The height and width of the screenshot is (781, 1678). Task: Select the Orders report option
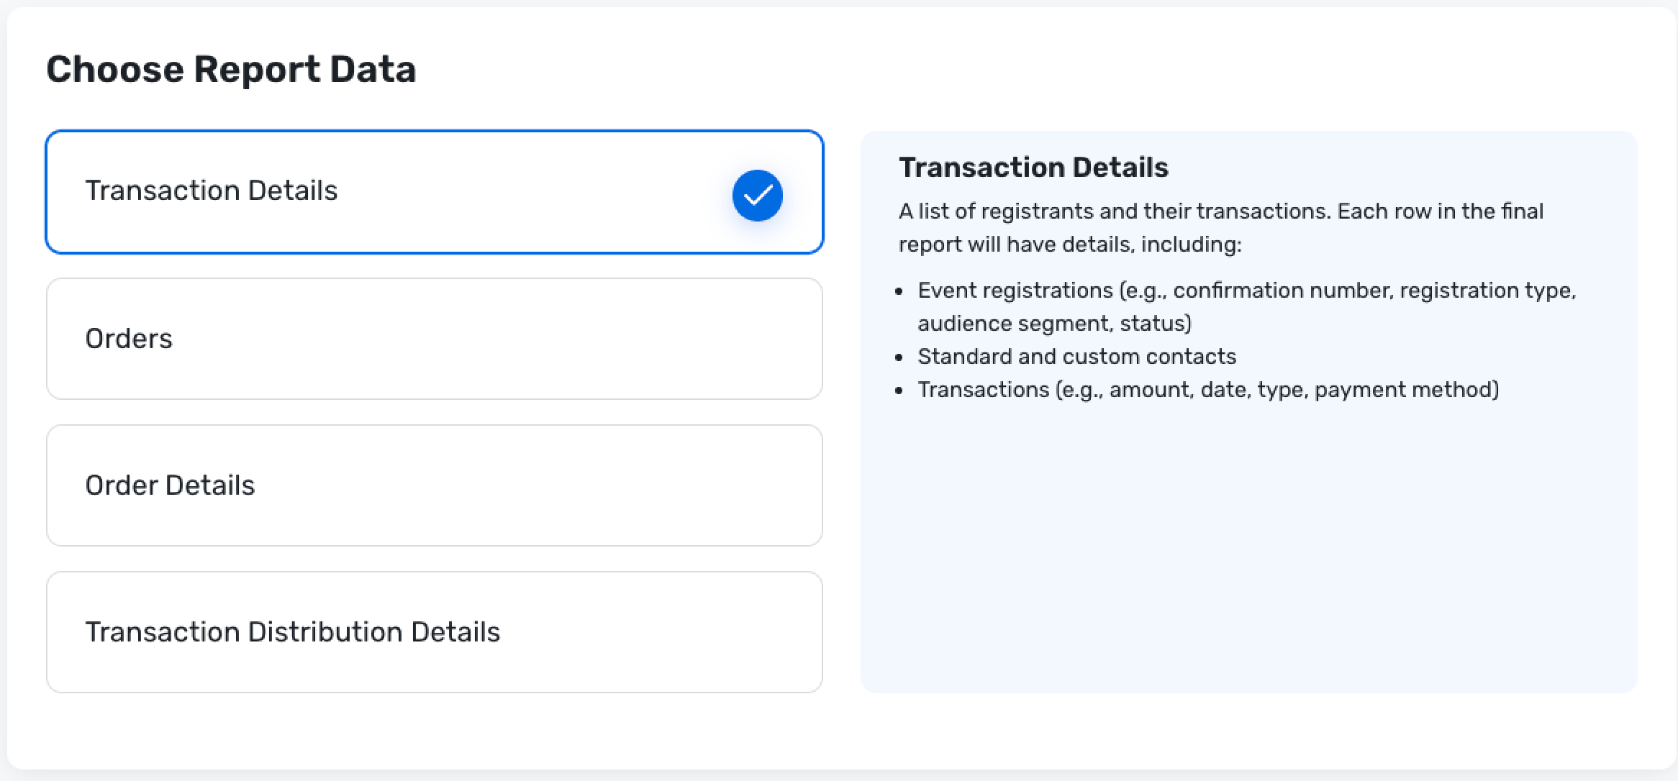434,339
